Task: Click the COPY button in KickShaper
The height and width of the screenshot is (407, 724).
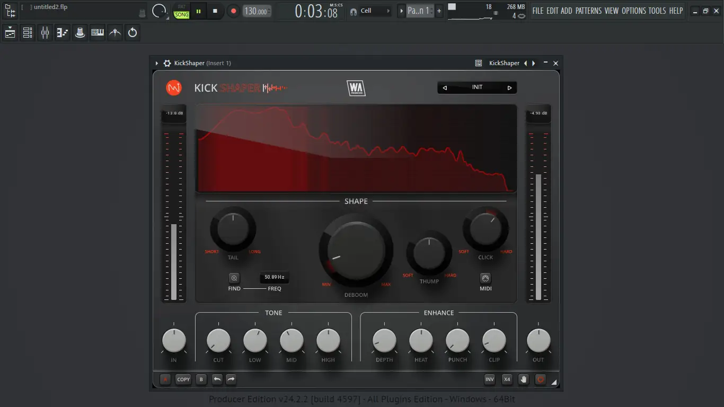Action: pos(183,379)
